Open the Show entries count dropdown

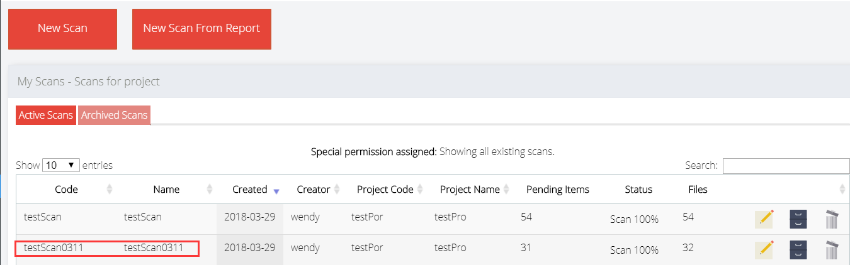tap(60, 165)
